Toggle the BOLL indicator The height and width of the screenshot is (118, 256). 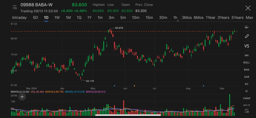click(x=247, y=63)
